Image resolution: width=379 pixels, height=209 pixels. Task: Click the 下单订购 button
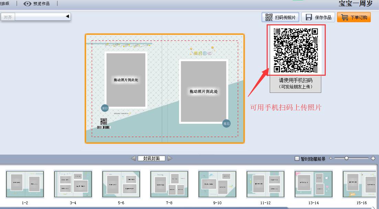click(x=354, y=17)
